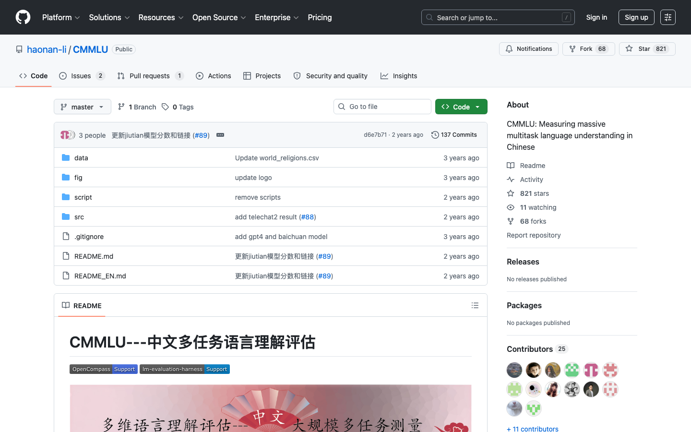
Task: Click the Notifications bell button
Action: point(529,49)
